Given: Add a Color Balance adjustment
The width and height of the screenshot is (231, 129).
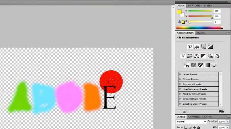Looking at the screenshot, I should click(197, 56).
